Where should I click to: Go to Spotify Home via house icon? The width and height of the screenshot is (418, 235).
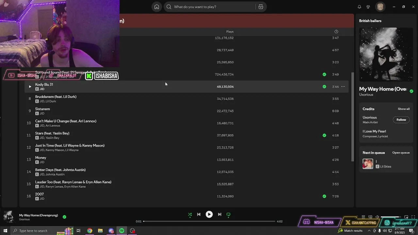(157, 7)
